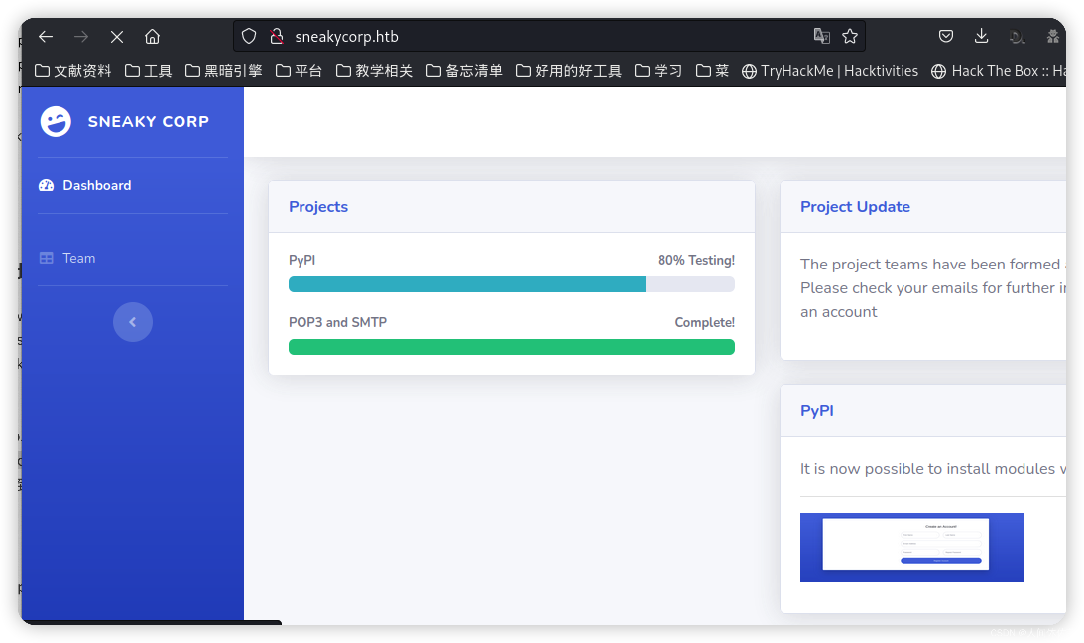Stop loading the page with X
The image size is (1084, 643).
click(x=117, y=36)
